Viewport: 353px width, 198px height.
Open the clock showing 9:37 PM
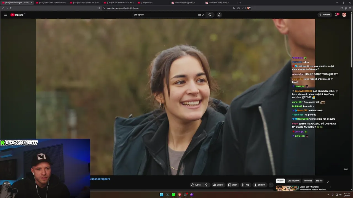[x=347, y=195]
